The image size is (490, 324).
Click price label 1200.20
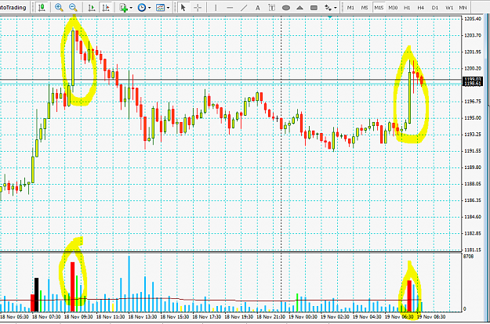pyautogui.click(x=473, y=69)
